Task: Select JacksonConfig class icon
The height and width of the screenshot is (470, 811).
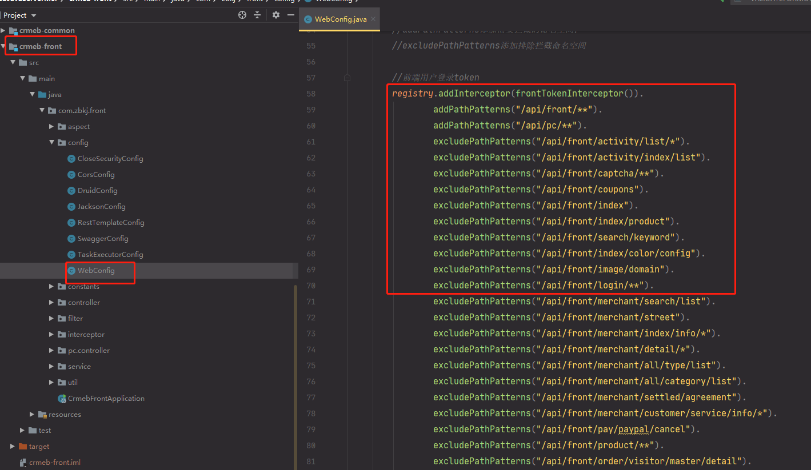Action: 71,206
